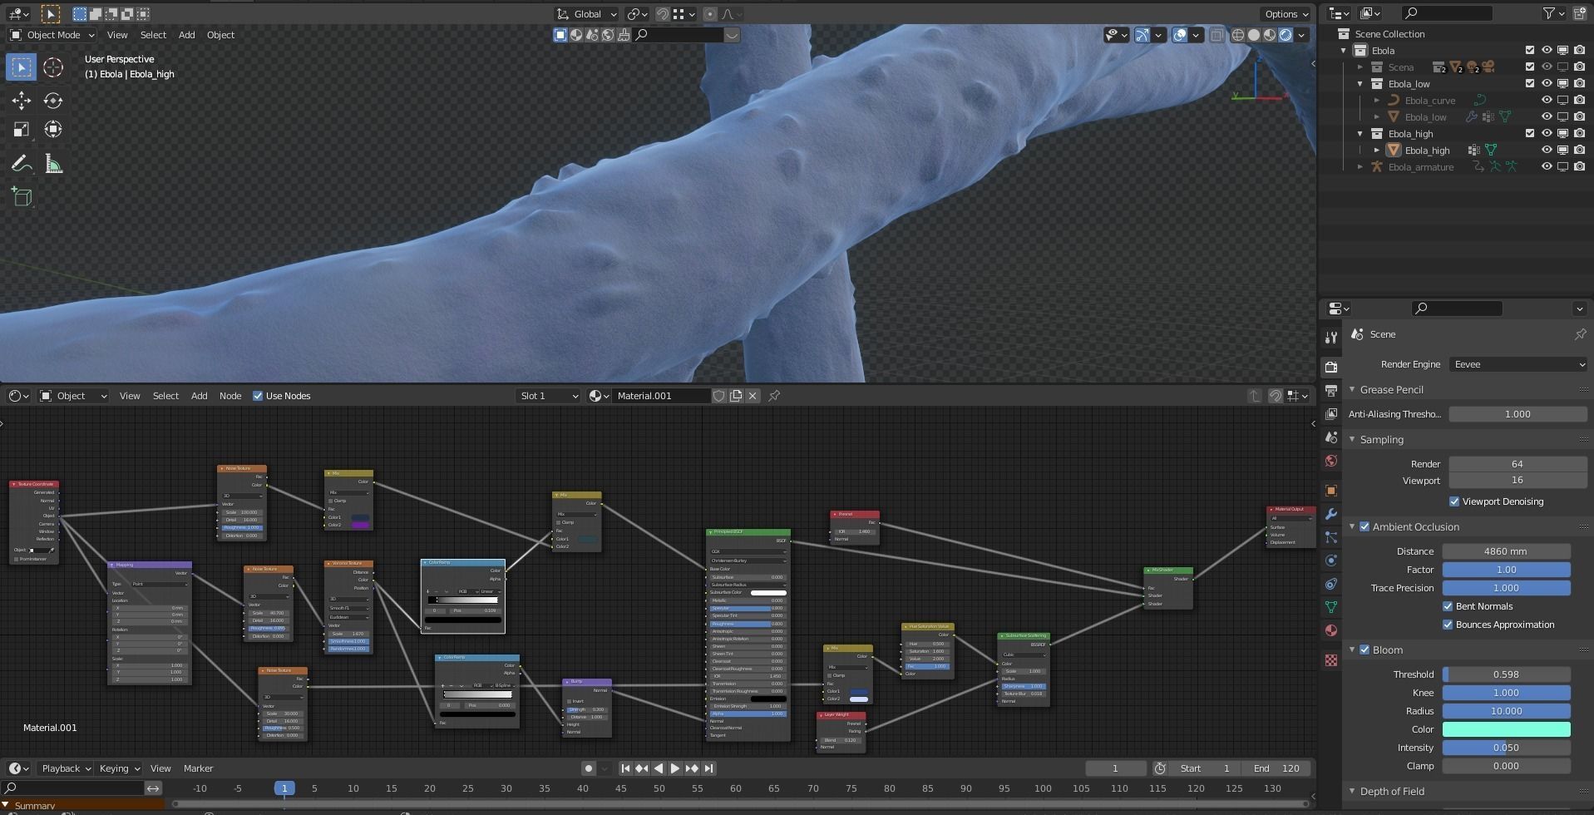Collapse the Ebola_low collection in outliner
1594x815 pixels.
[1360, 84]
